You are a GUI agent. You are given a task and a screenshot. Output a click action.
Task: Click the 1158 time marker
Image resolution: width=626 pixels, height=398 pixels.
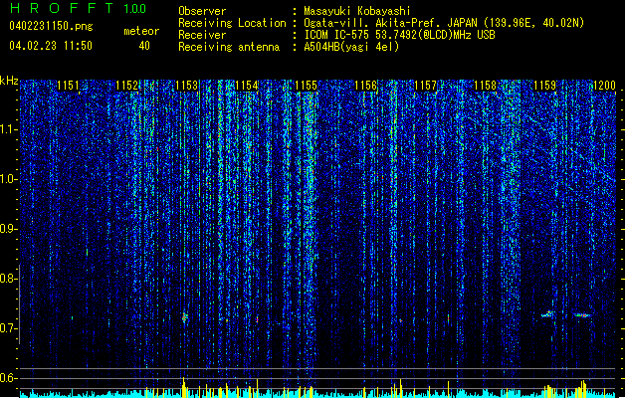point(485,86)
